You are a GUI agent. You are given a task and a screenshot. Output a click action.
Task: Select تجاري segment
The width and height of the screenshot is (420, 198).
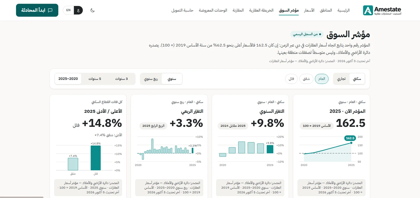point(342,79)
